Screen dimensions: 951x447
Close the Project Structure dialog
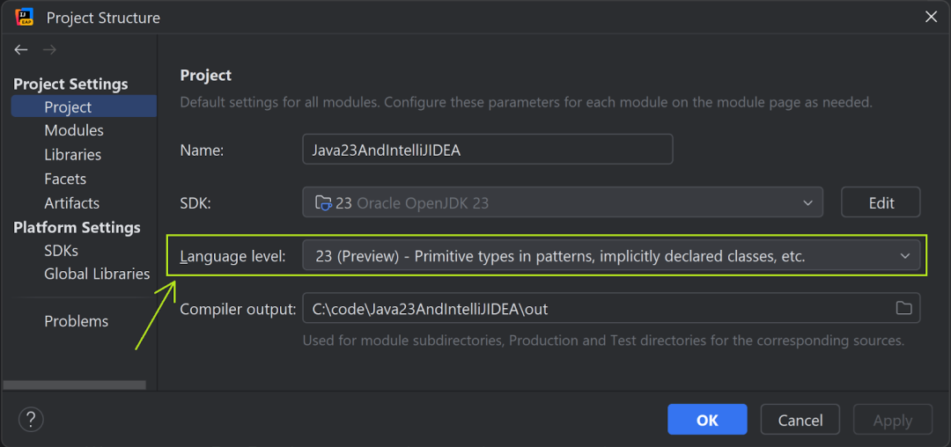coord(931,16)
